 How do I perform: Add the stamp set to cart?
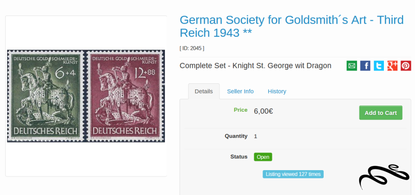(381, 113)
